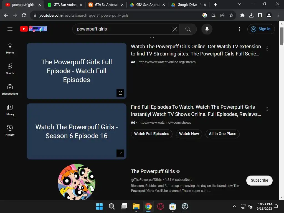Open Microsoft Store from the taskbar
The width and height of the screenshot is (284, 213).
(173, 206)
